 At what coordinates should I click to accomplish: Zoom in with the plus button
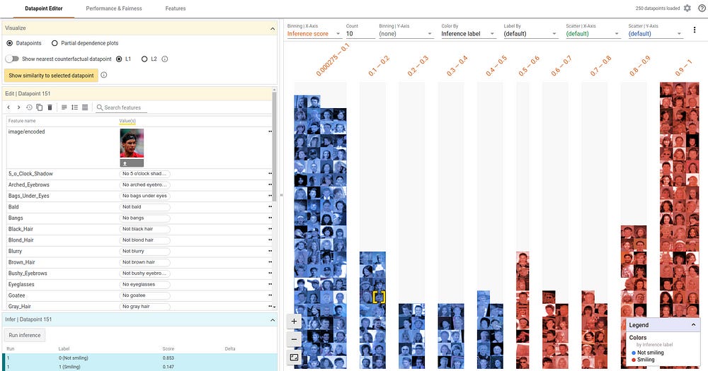pos(294,322)
